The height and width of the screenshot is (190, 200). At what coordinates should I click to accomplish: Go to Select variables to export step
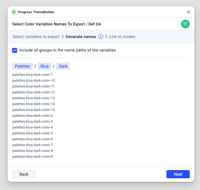36,37
